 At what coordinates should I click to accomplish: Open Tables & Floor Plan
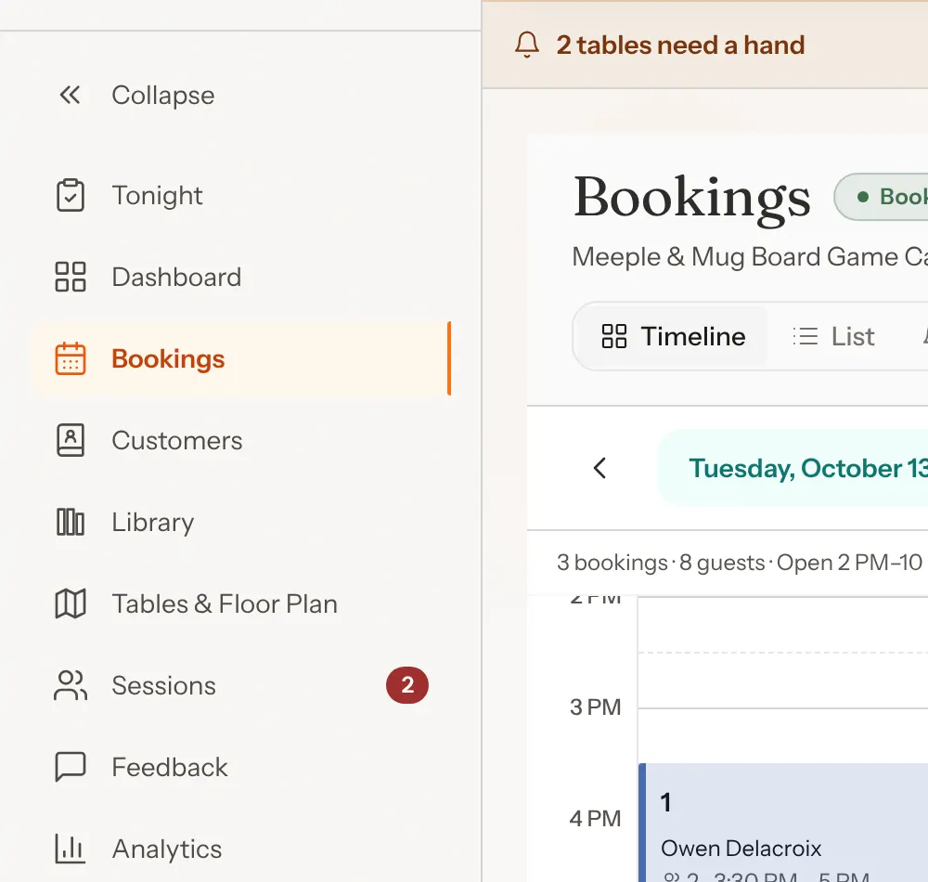click(x=225, y=603)
